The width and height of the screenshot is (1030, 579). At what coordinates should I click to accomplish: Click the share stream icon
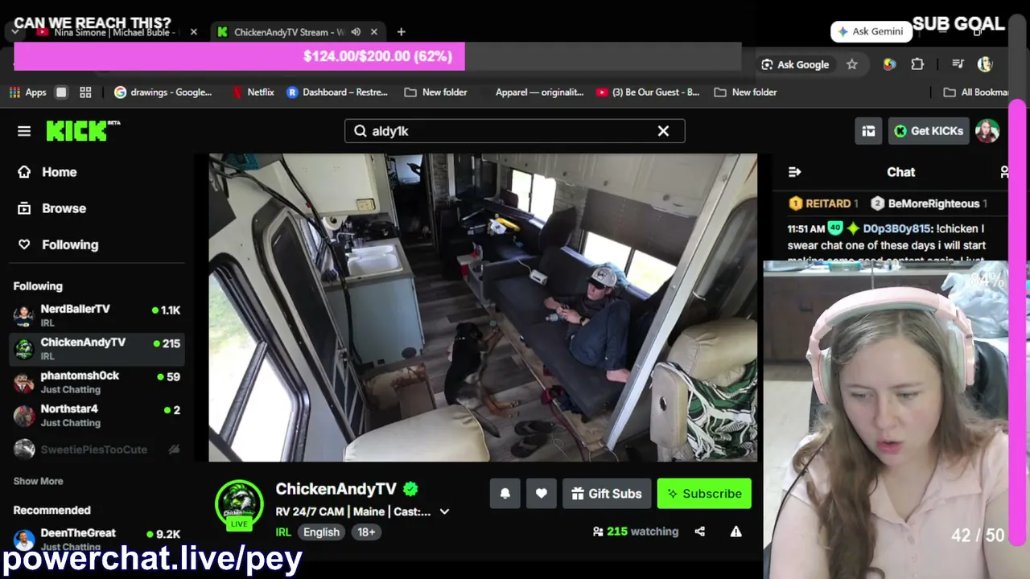click(700, 532)
